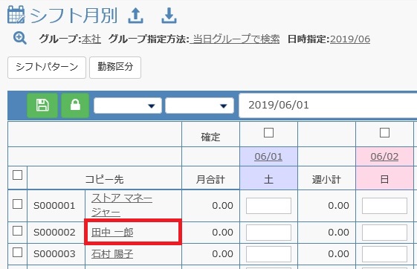Tick the select-all checkbox beside コピー先

(x=18, y=175)
